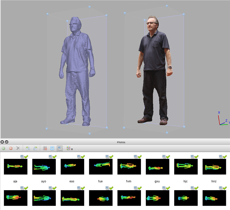
Task: Disable cameras using the red minus button
Action: pos(11,148)
